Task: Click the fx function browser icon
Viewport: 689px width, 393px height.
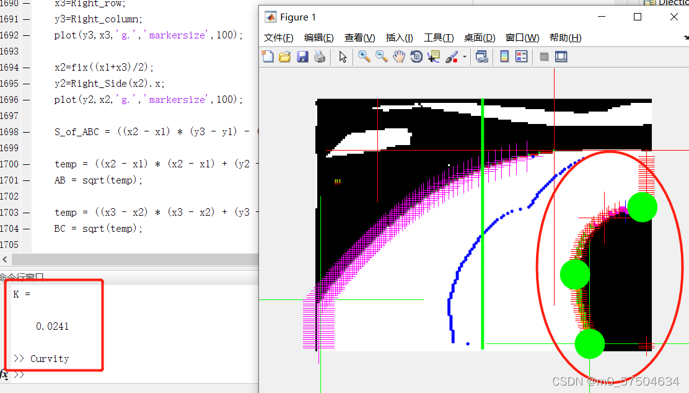Action: [x=4, y=374]
